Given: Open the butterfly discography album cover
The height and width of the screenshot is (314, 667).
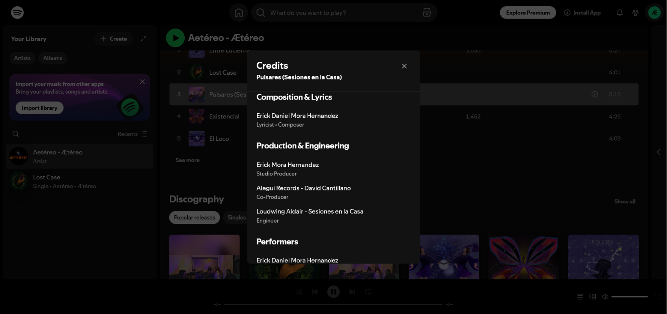Looking at the screenshot, I should (523, 257).
